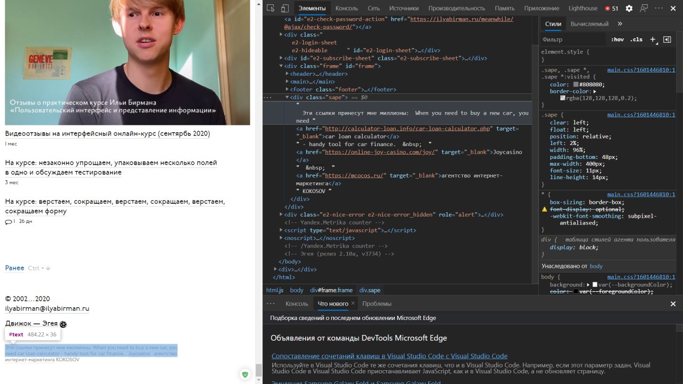The image size is (683, 384).
Task: Expand the e2-nice-error div node
Action: (281, 214)
